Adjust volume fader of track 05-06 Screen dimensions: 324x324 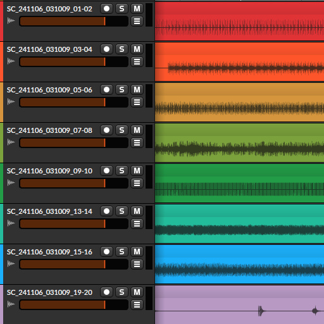point(73,103)
